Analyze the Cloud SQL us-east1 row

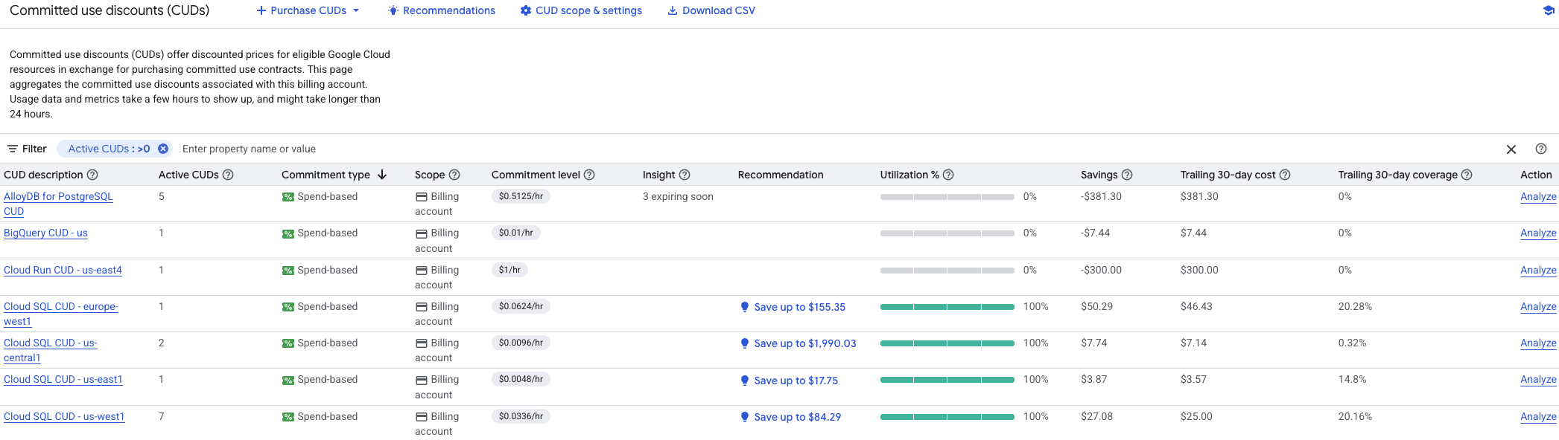pyautogui.click(x=1538, y=379)
